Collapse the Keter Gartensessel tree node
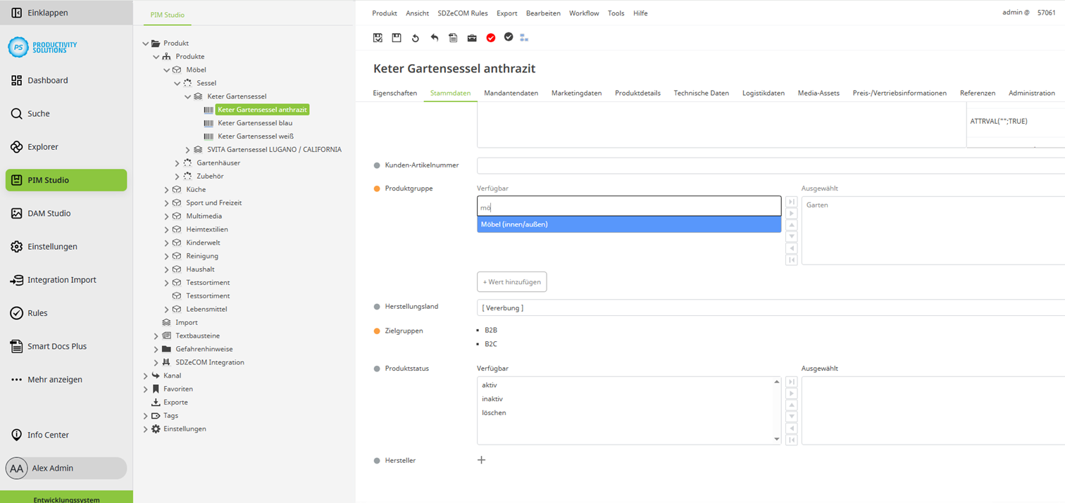Viewport: 1065px width, 503px height. tap(188, 96)
